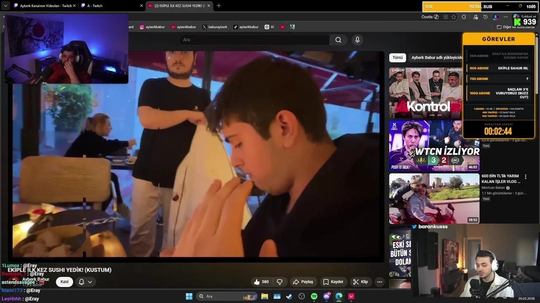Dislike the video with the thumbs-down icon
This screenshot has height=303, width=540.
click(x=279, y=282)
